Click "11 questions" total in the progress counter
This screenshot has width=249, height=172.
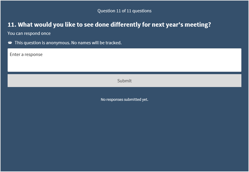click(139, 11)
